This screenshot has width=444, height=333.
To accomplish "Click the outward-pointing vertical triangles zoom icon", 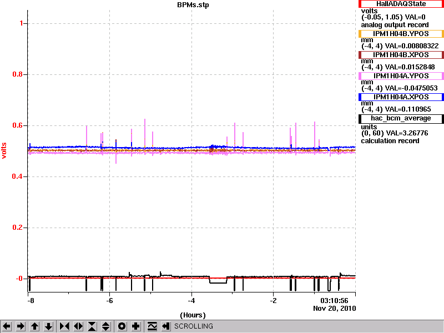I will click(x=106, y=326).
